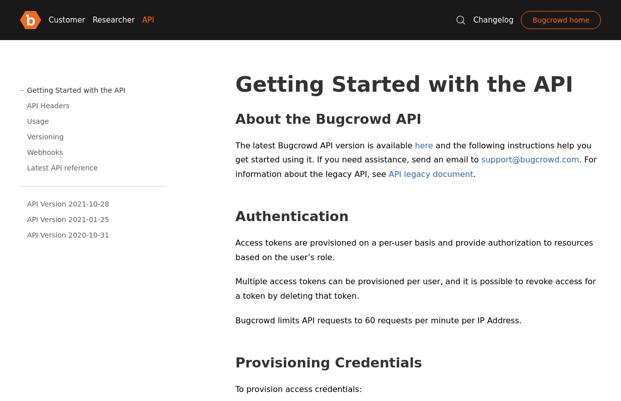Screen dimensions: 621x401
Task: Open the Changelog page
Action: click(493, 20)
